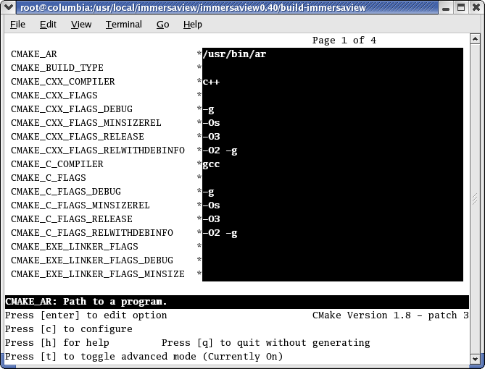This screenshot has height=369, width=485.
Task: Click the CMAKE_CXX_FLAGS_RELEASE -O3 value
Action: (x=211, y=137)
